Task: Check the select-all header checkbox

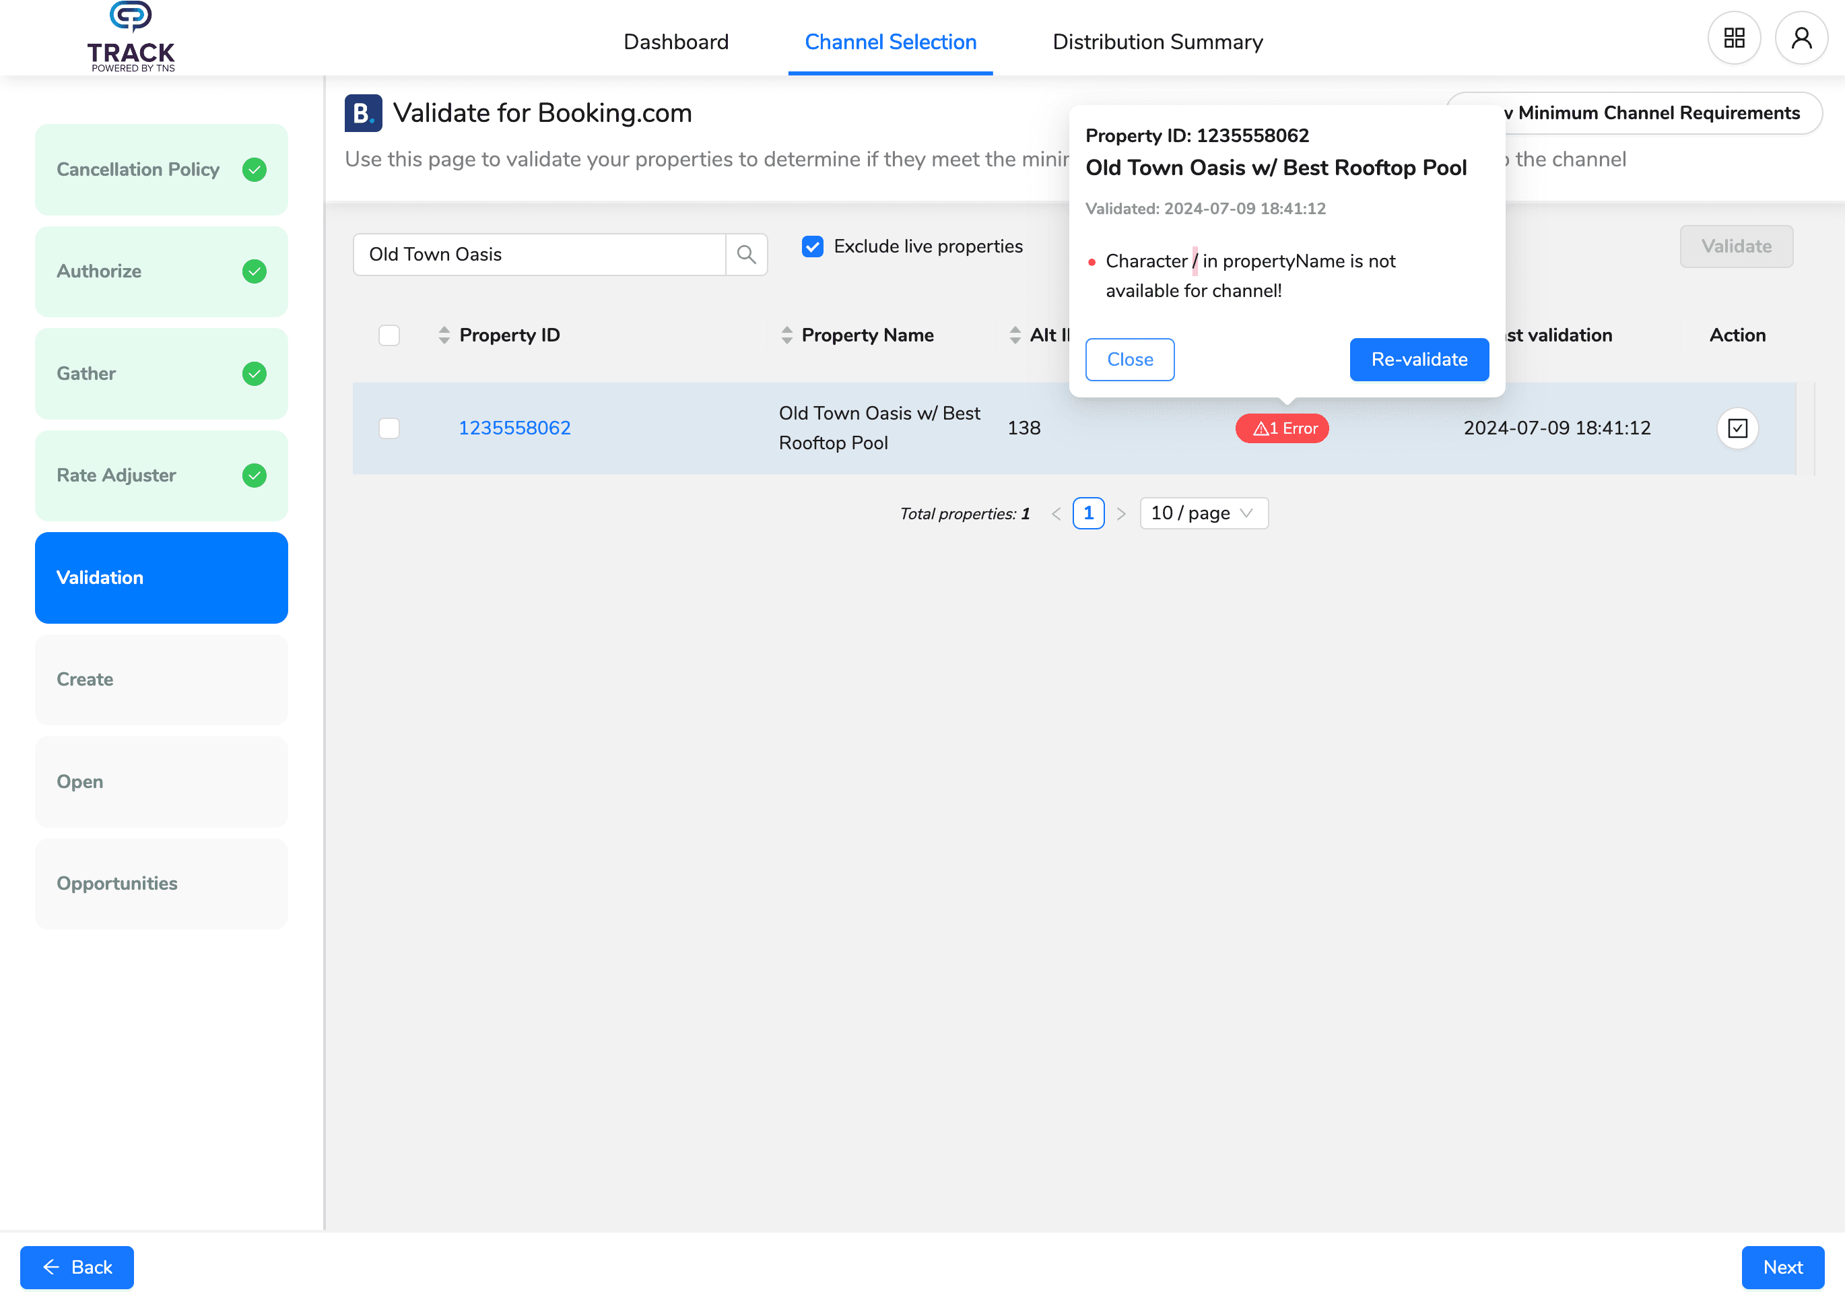Action: click(x=389, y=335)
